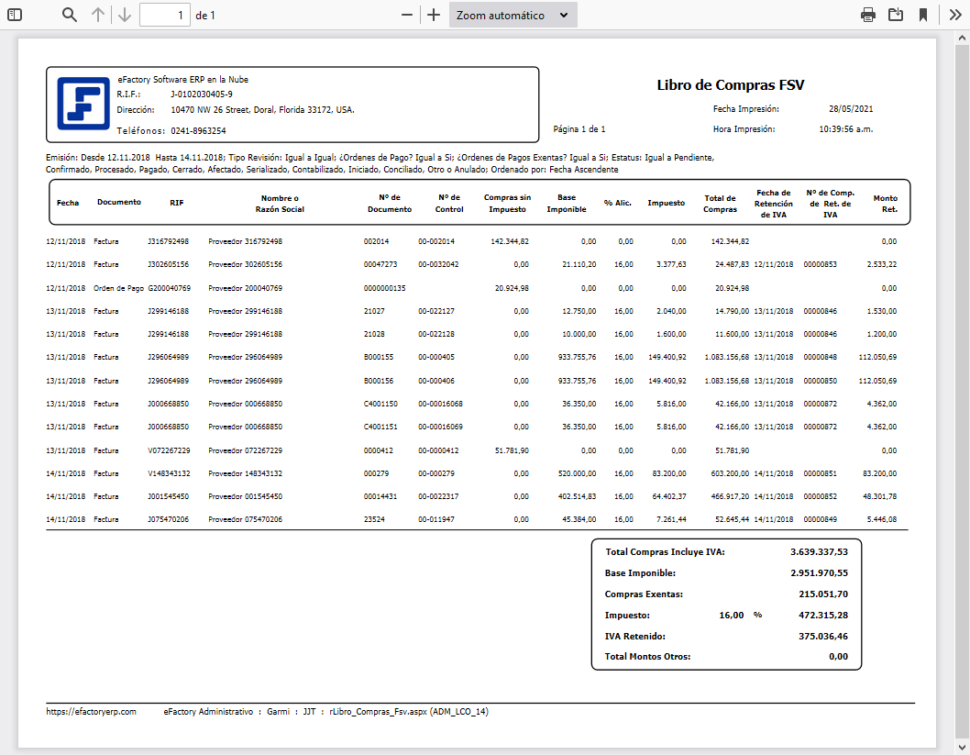Click Proveedor 148343132 in the table
This screenshot has width=970, height=755.
[x=245, y=473]
